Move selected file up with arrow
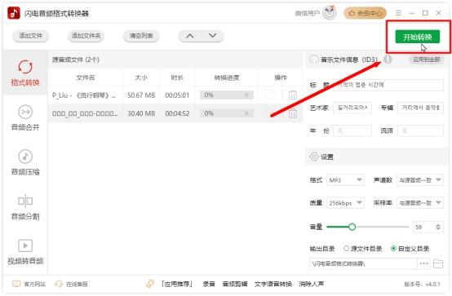Viewport: 452px width, 296px height. click(x=189, y=36)
